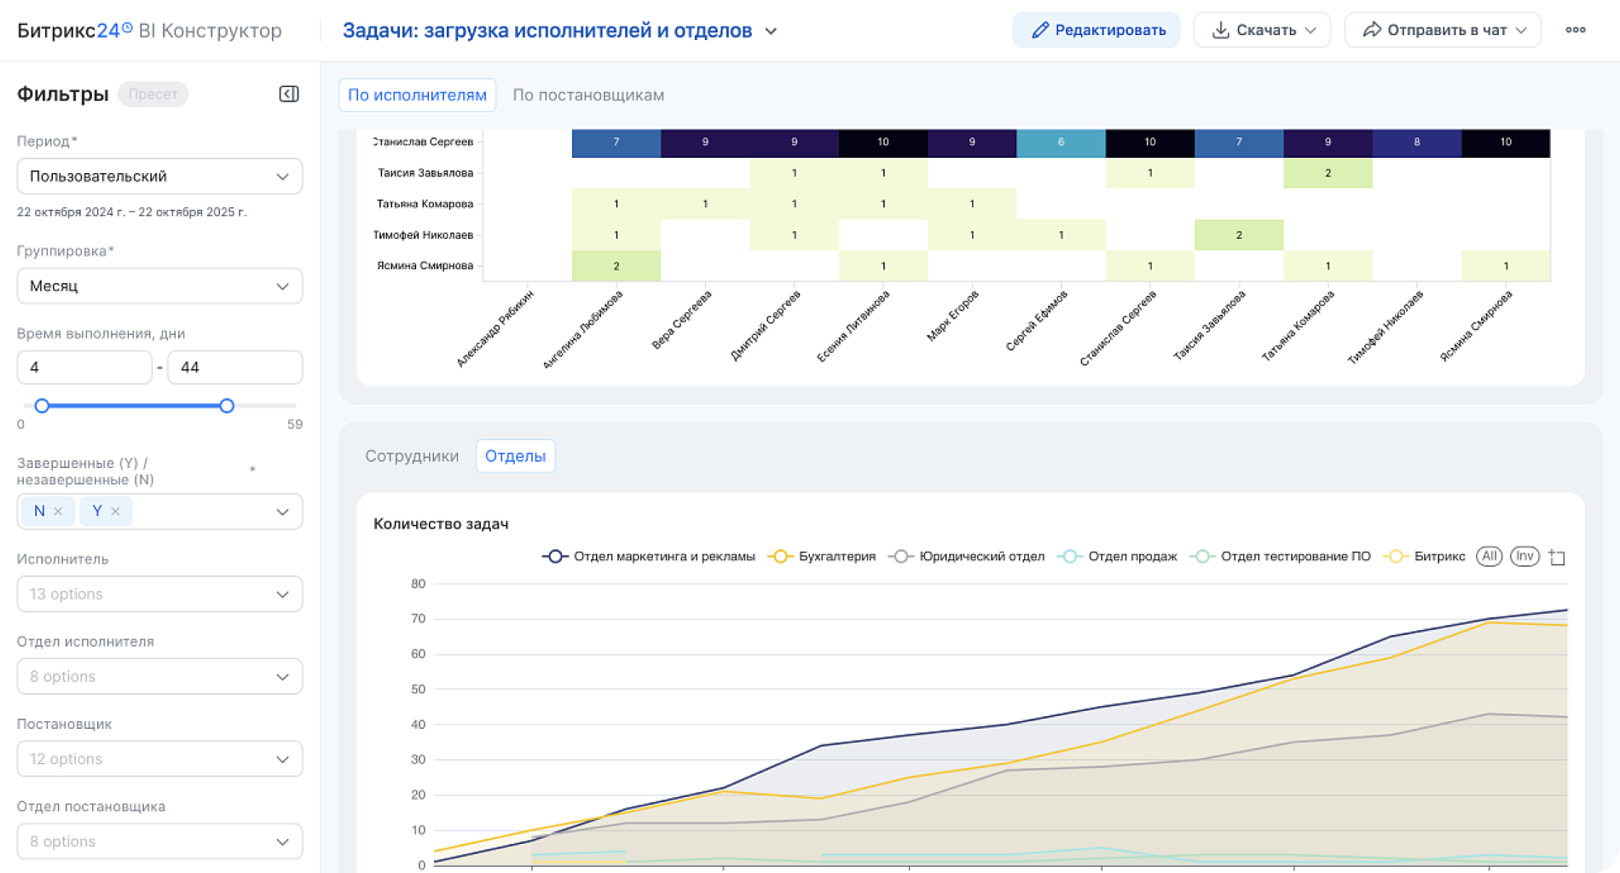Open the three-dots more options menu
Viewport: 1620px width, 873px height.
(1575, 30)
